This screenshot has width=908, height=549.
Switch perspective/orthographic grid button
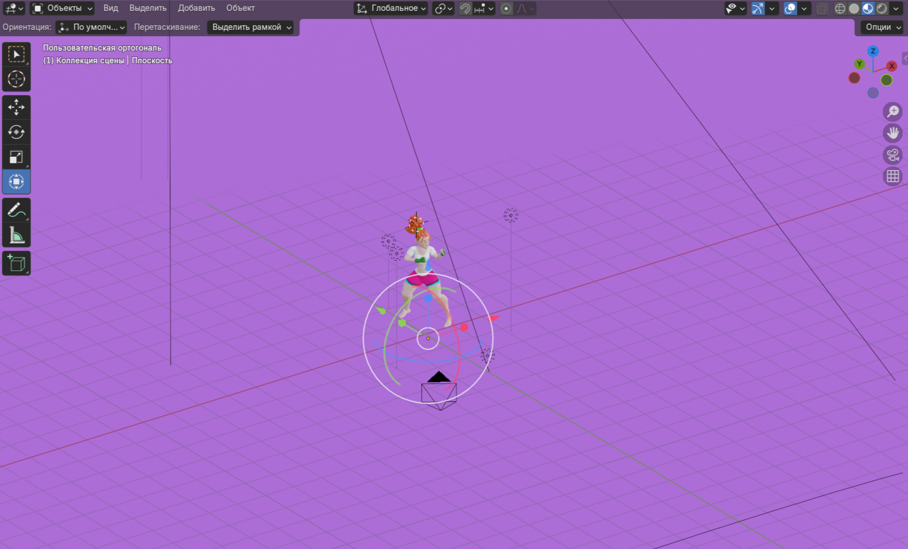[892, 176]
